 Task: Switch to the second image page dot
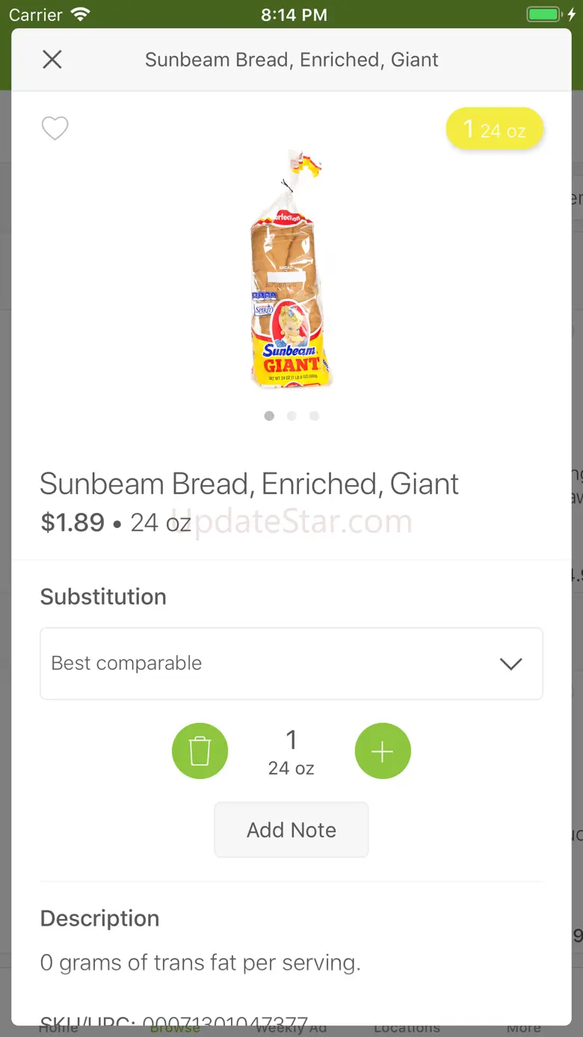(291, 416)
